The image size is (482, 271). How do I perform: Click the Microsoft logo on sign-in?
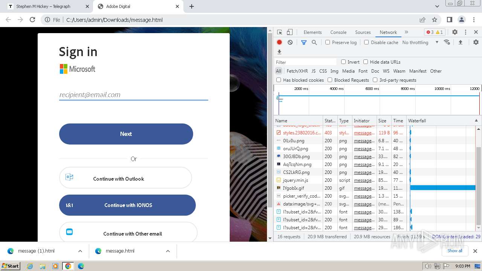click(x=78, y=69)
